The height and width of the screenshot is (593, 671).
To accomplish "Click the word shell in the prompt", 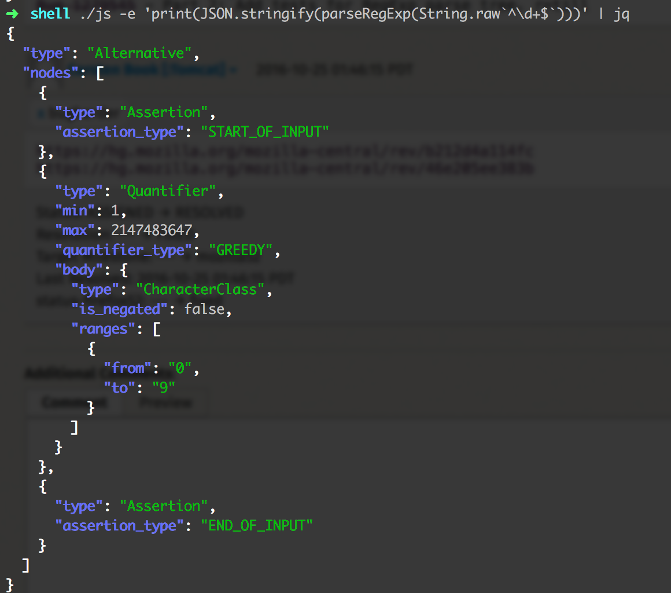I will tap(50, 14).
